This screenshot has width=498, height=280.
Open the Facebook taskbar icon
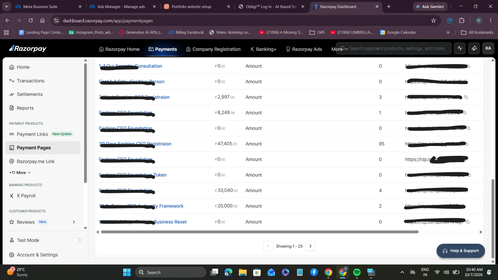314,273
